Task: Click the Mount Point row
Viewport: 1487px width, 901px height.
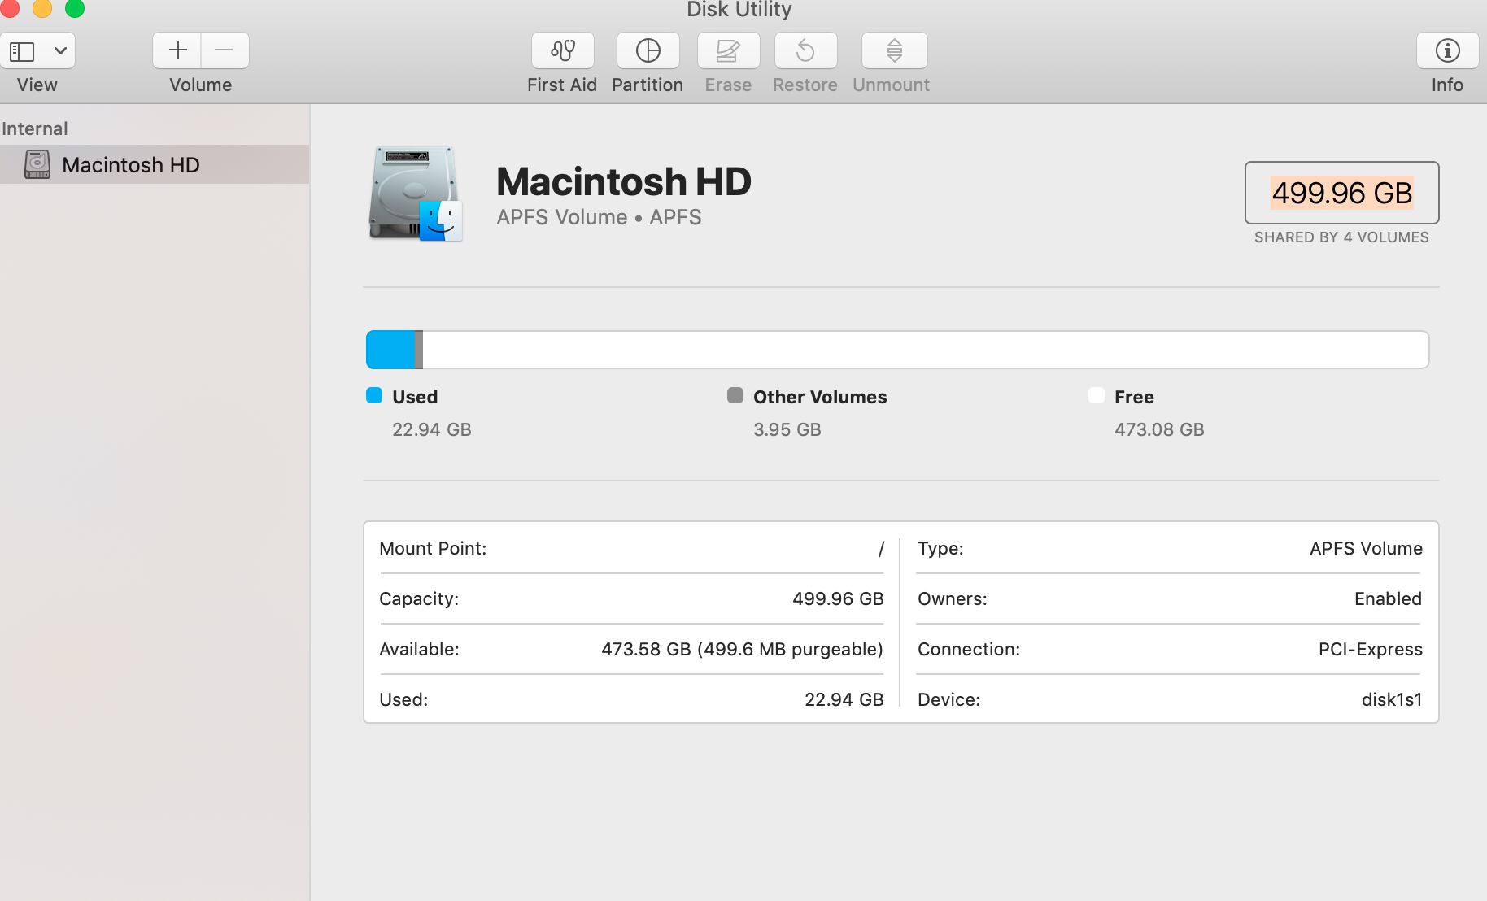Action: point(631,548)
